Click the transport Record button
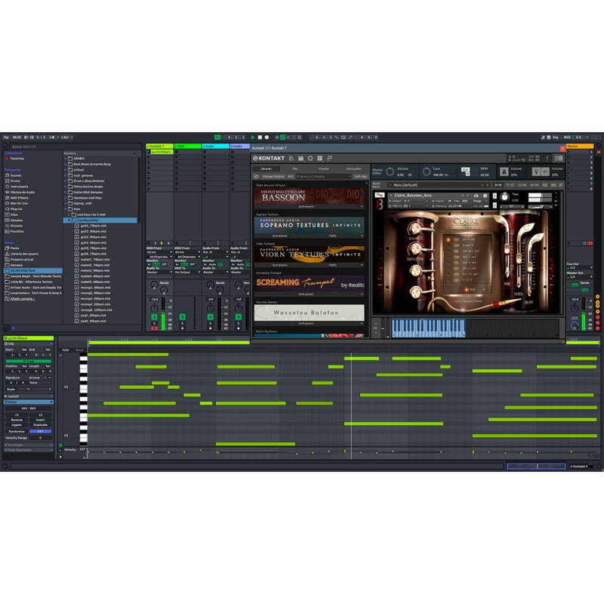Image resolution: width=604 pixels, height=604 pixels. click(267, 137)
